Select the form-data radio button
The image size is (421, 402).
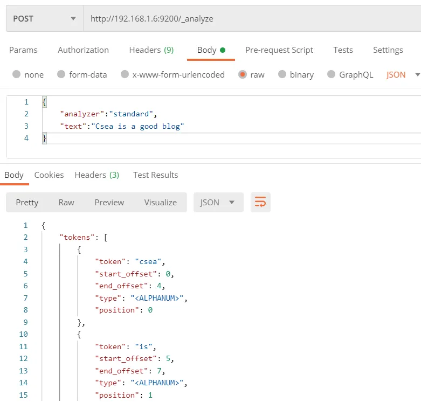pyautogui.click(x=61, y=75)
